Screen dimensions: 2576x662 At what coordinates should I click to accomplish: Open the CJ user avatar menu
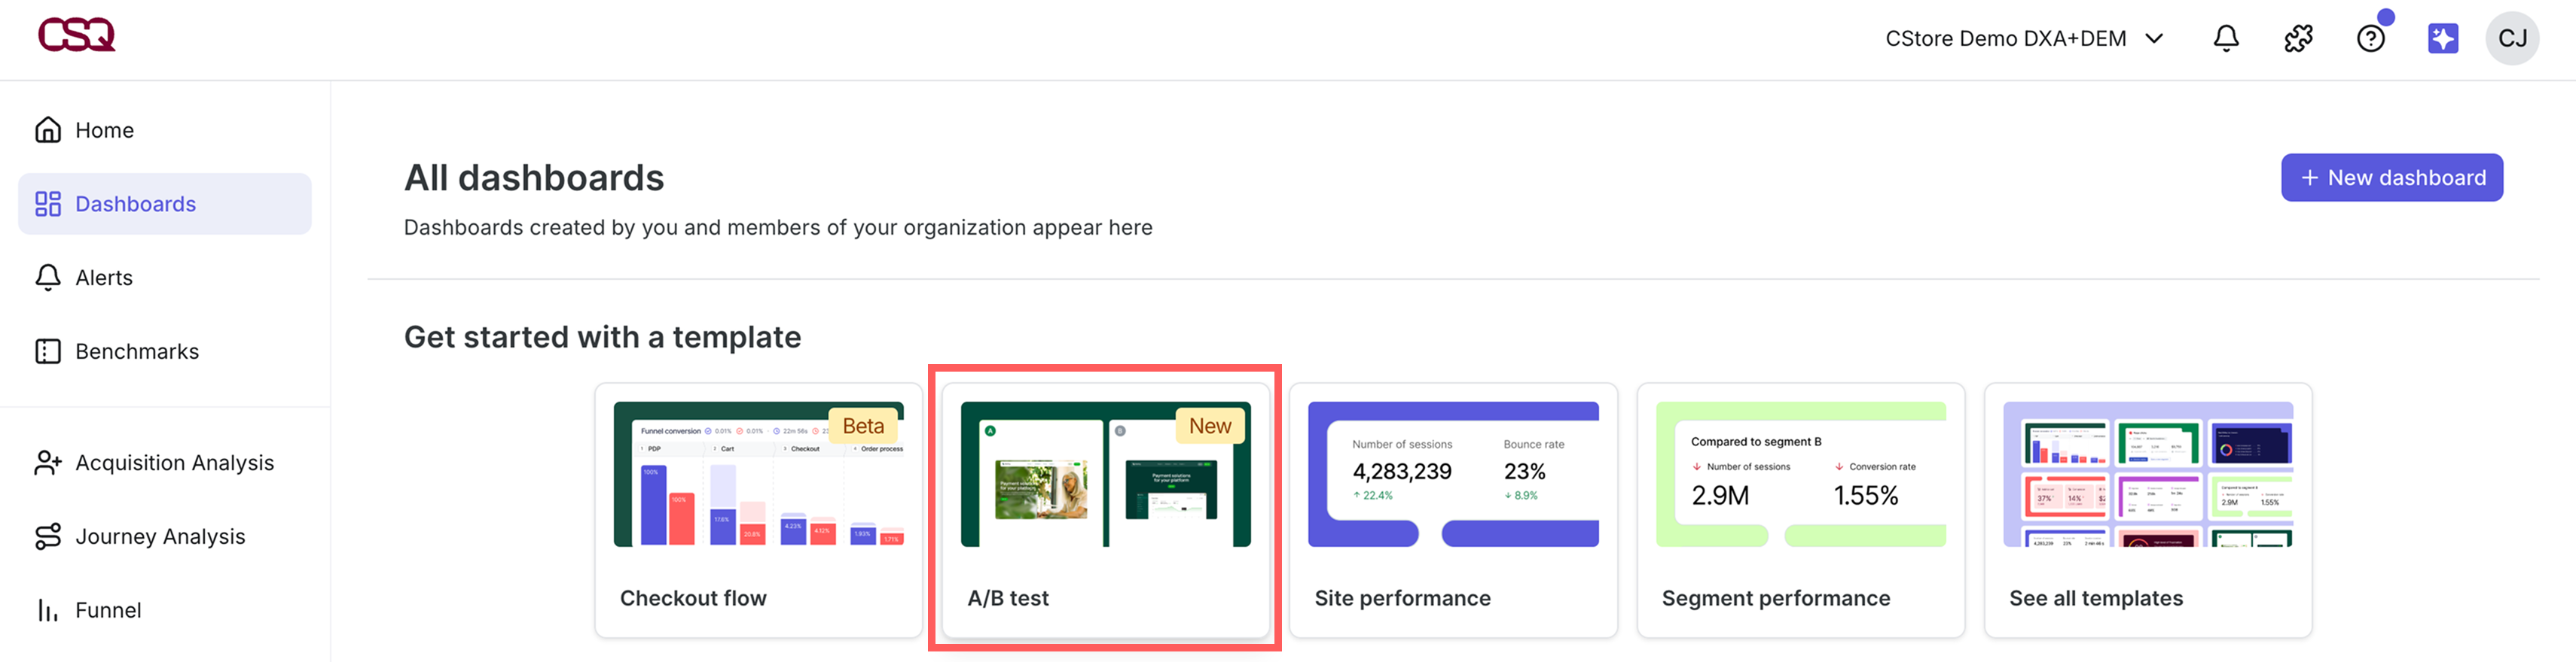pyautogui.click(x=2512, y=38)
